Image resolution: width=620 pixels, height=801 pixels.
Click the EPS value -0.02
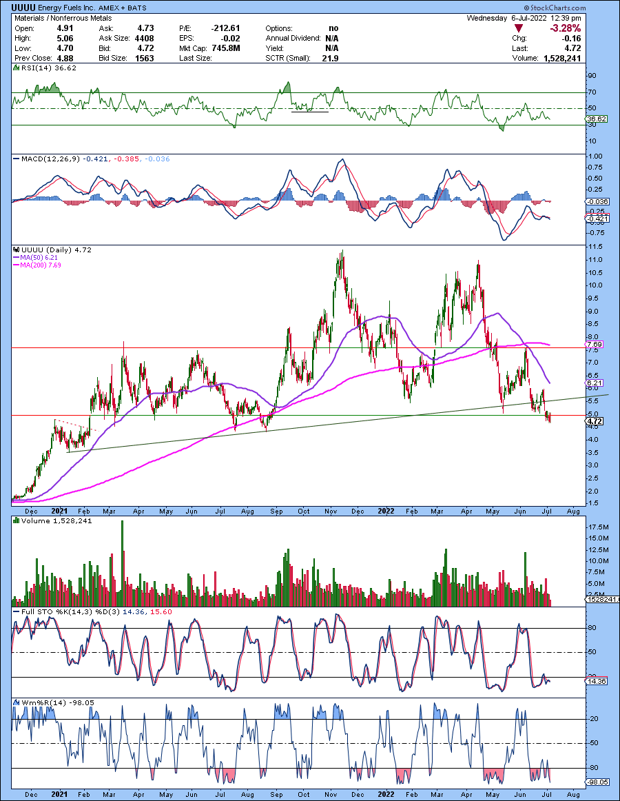[231, 39]
